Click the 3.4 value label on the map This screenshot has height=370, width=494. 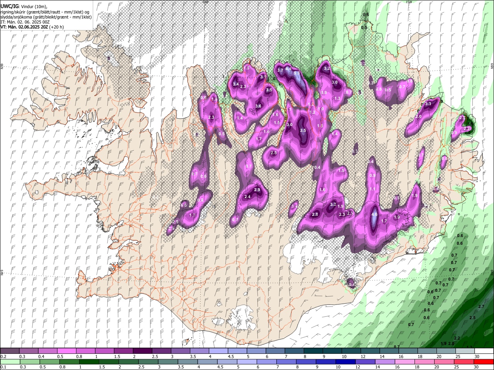236,84
